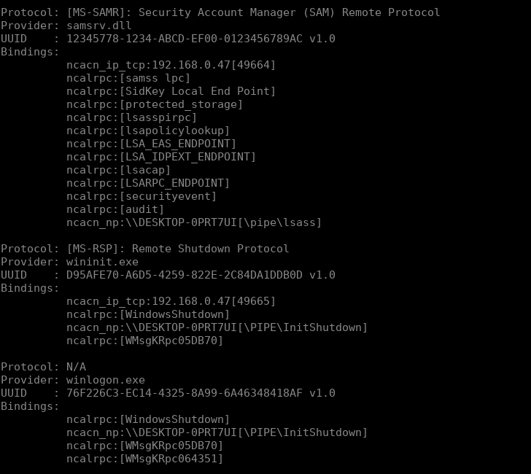The image size is (531, 474).
Task: Click the lsass named pipe binding
Action: point(193,222)
